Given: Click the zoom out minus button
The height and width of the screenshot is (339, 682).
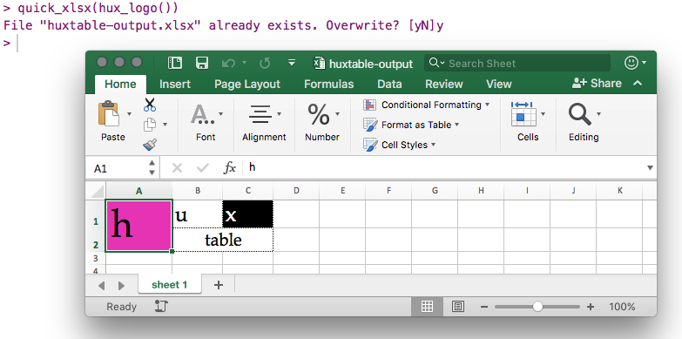Looking at the screenshot, I should pyautogui.click(x=483, y=307).
